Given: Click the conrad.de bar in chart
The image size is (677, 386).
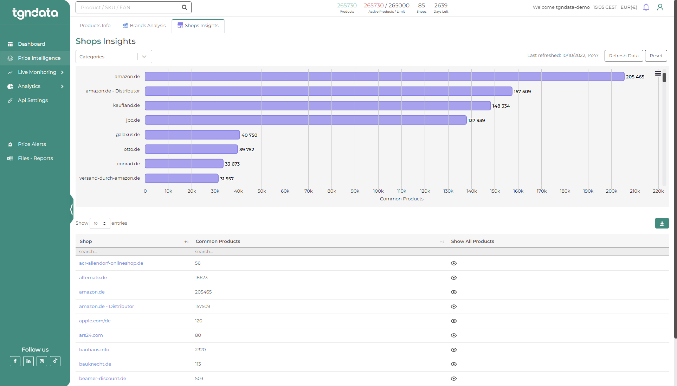Looking at the screenshot, I should (184, 164).
